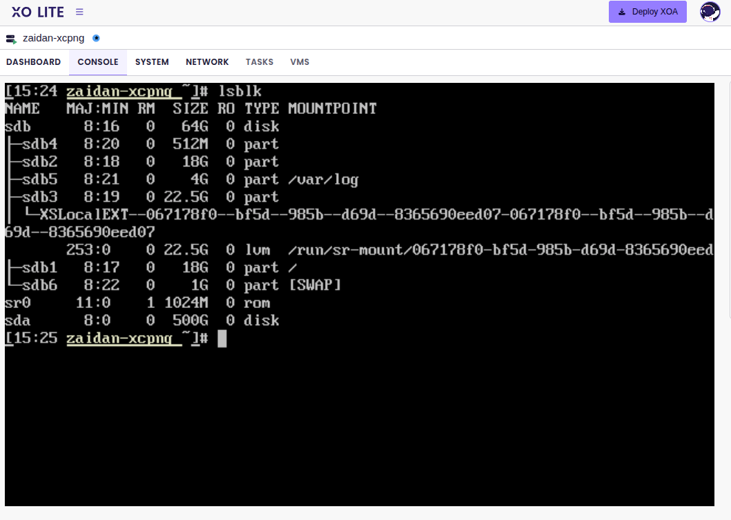Click the sdb1 partition row
This screenshot has width=731, height=520.
151,268
